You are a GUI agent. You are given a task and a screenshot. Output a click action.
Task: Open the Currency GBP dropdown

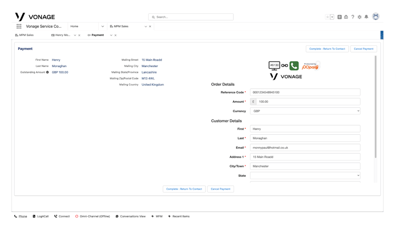305,111
